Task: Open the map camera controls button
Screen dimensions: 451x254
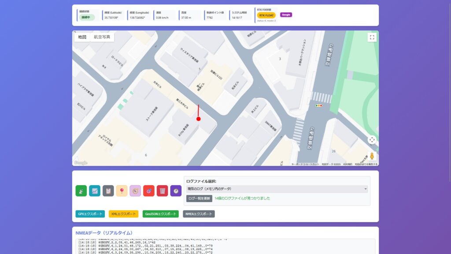Action: coord(372,140)
